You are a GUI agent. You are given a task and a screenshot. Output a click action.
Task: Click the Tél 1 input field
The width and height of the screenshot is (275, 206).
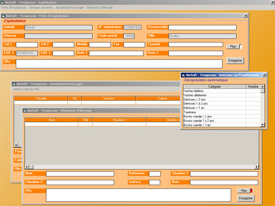point(27,45)
